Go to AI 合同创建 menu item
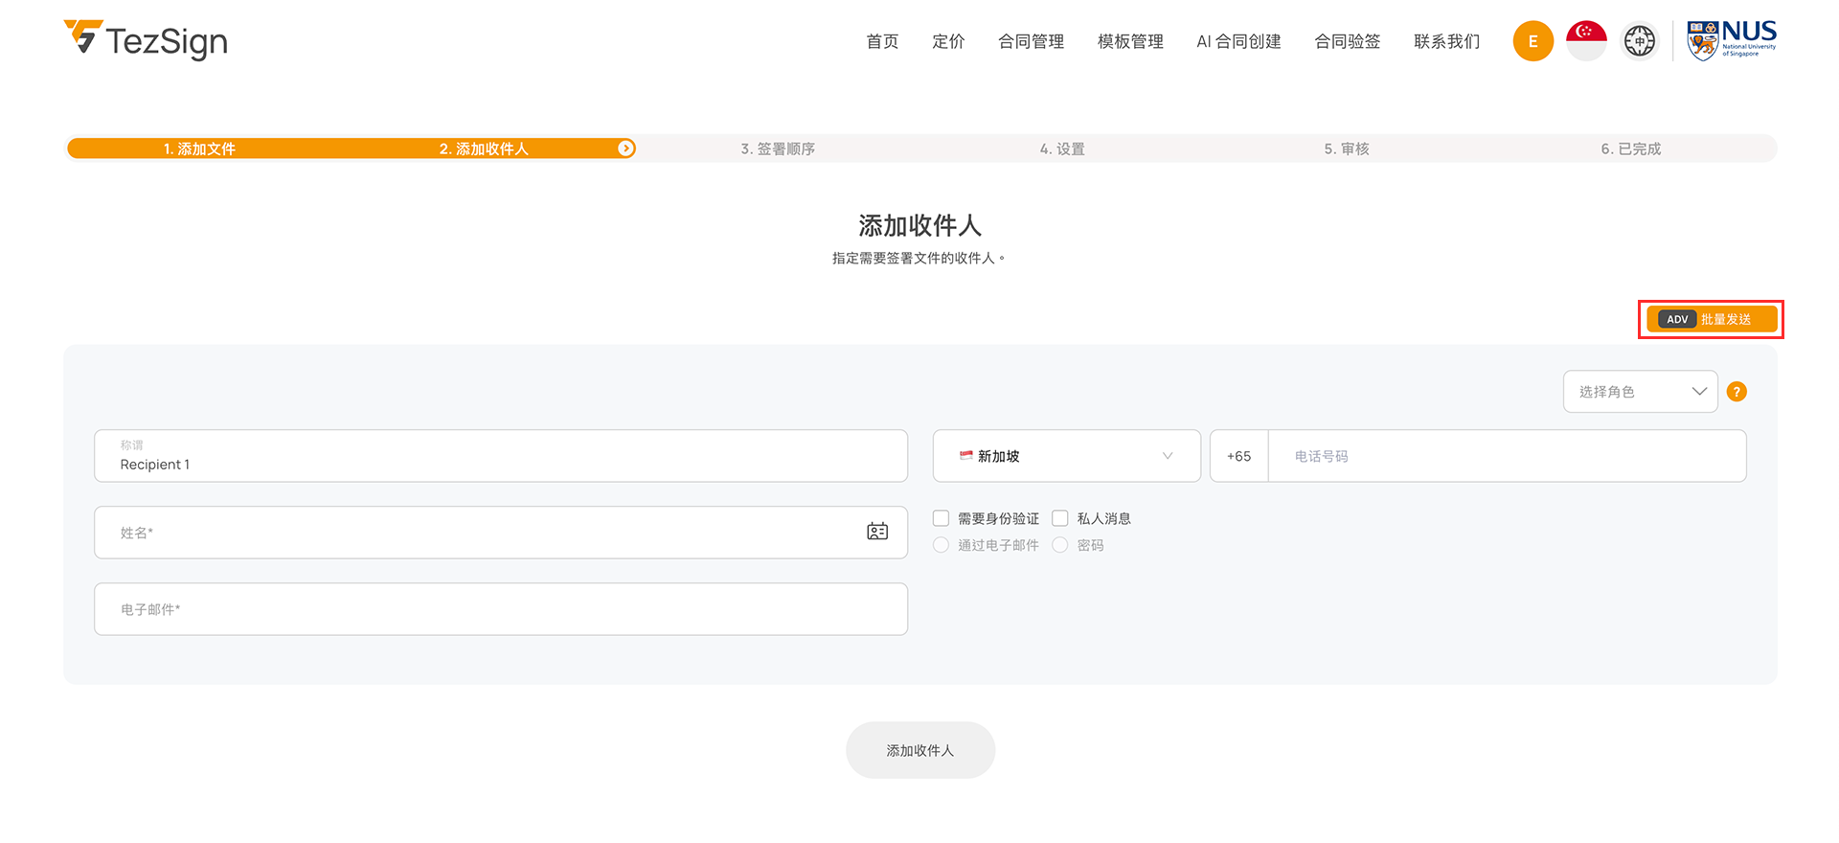Screen dimensions: 1839x843 (x=1238, y=41)
